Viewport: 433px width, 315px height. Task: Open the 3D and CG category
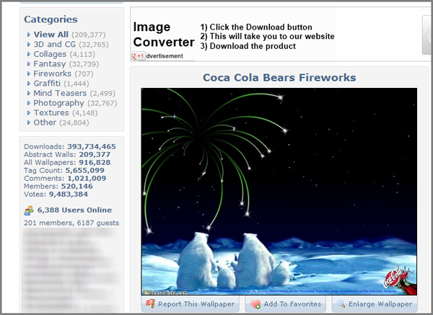(54, 45)
